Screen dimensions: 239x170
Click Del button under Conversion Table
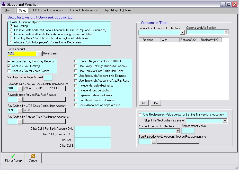[x=156, y=103]
